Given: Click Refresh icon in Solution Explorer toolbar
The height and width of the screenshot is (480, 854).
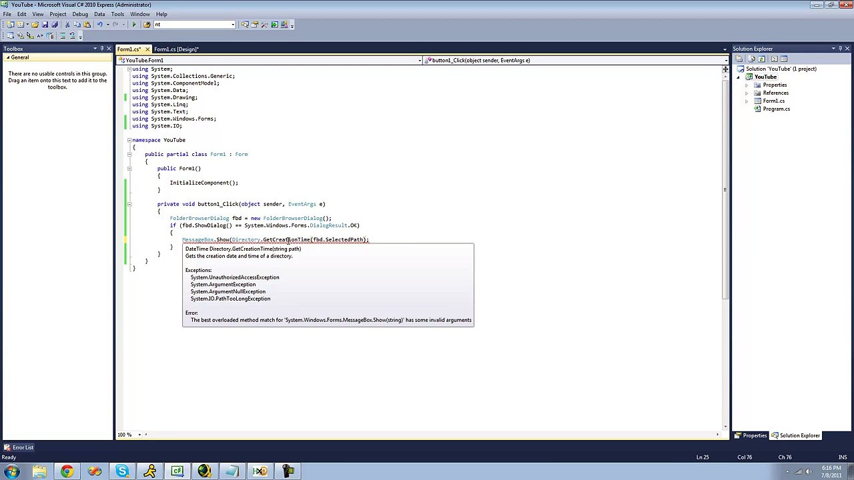Looking at the screenshot, I should (761, 59).
